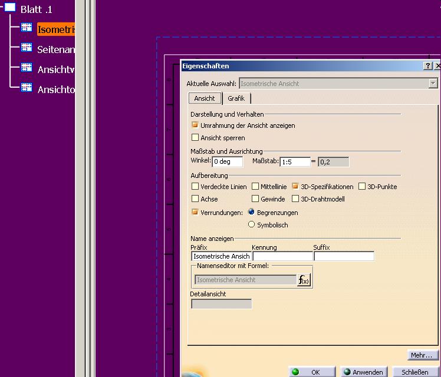Select the Seitenansicht tree item

pyautogui.click(x=56, y=49)
